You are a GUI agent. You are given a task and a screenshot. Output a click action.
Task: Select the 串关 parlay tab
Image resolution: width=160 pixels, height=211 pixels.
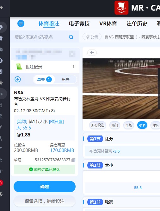click(65, 79)
